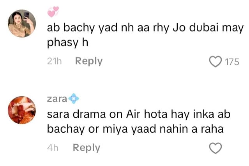The image size is (249, 166).
Task: Click 'sara drama on Air' text line
Action: pos(139,114)
